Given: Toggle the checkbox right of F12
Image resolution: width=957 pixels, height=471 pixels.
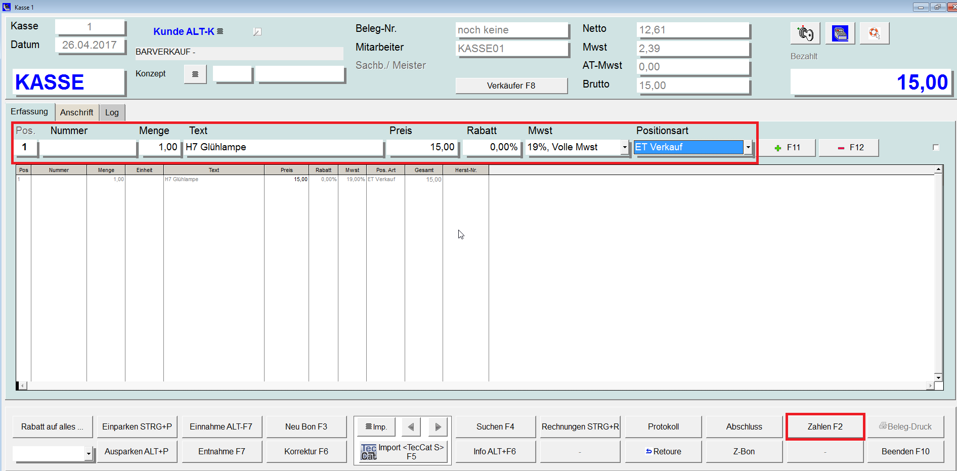Looking at the screenshot, I should click(x=936, y=147).
